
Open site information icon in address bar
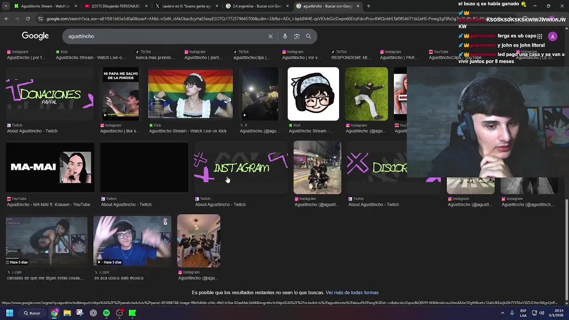click(x=40, y=19)
